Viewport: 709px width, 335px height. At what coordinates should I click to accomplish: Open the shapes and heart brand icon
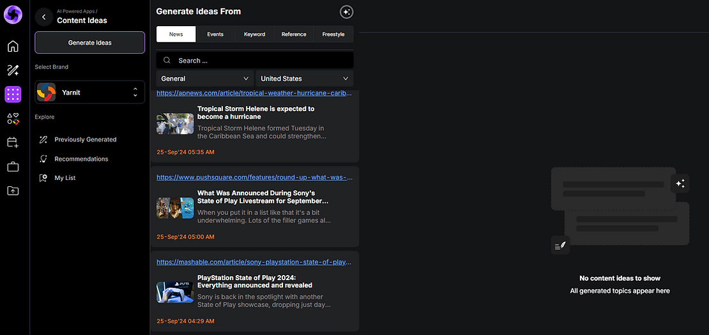[x=13, y=119]
